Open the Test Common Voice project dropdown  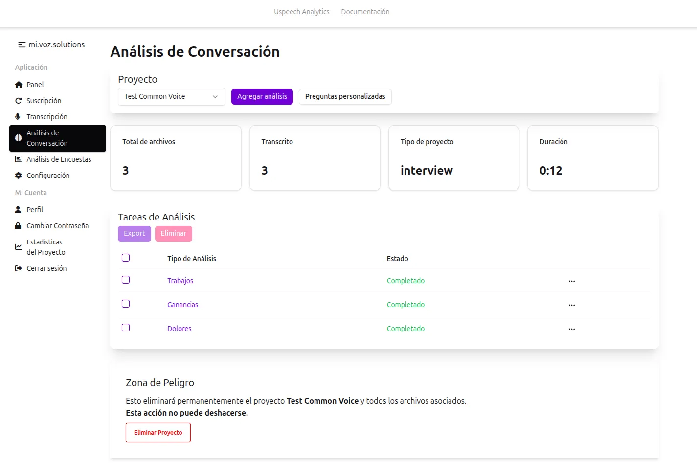coord(171,97)
